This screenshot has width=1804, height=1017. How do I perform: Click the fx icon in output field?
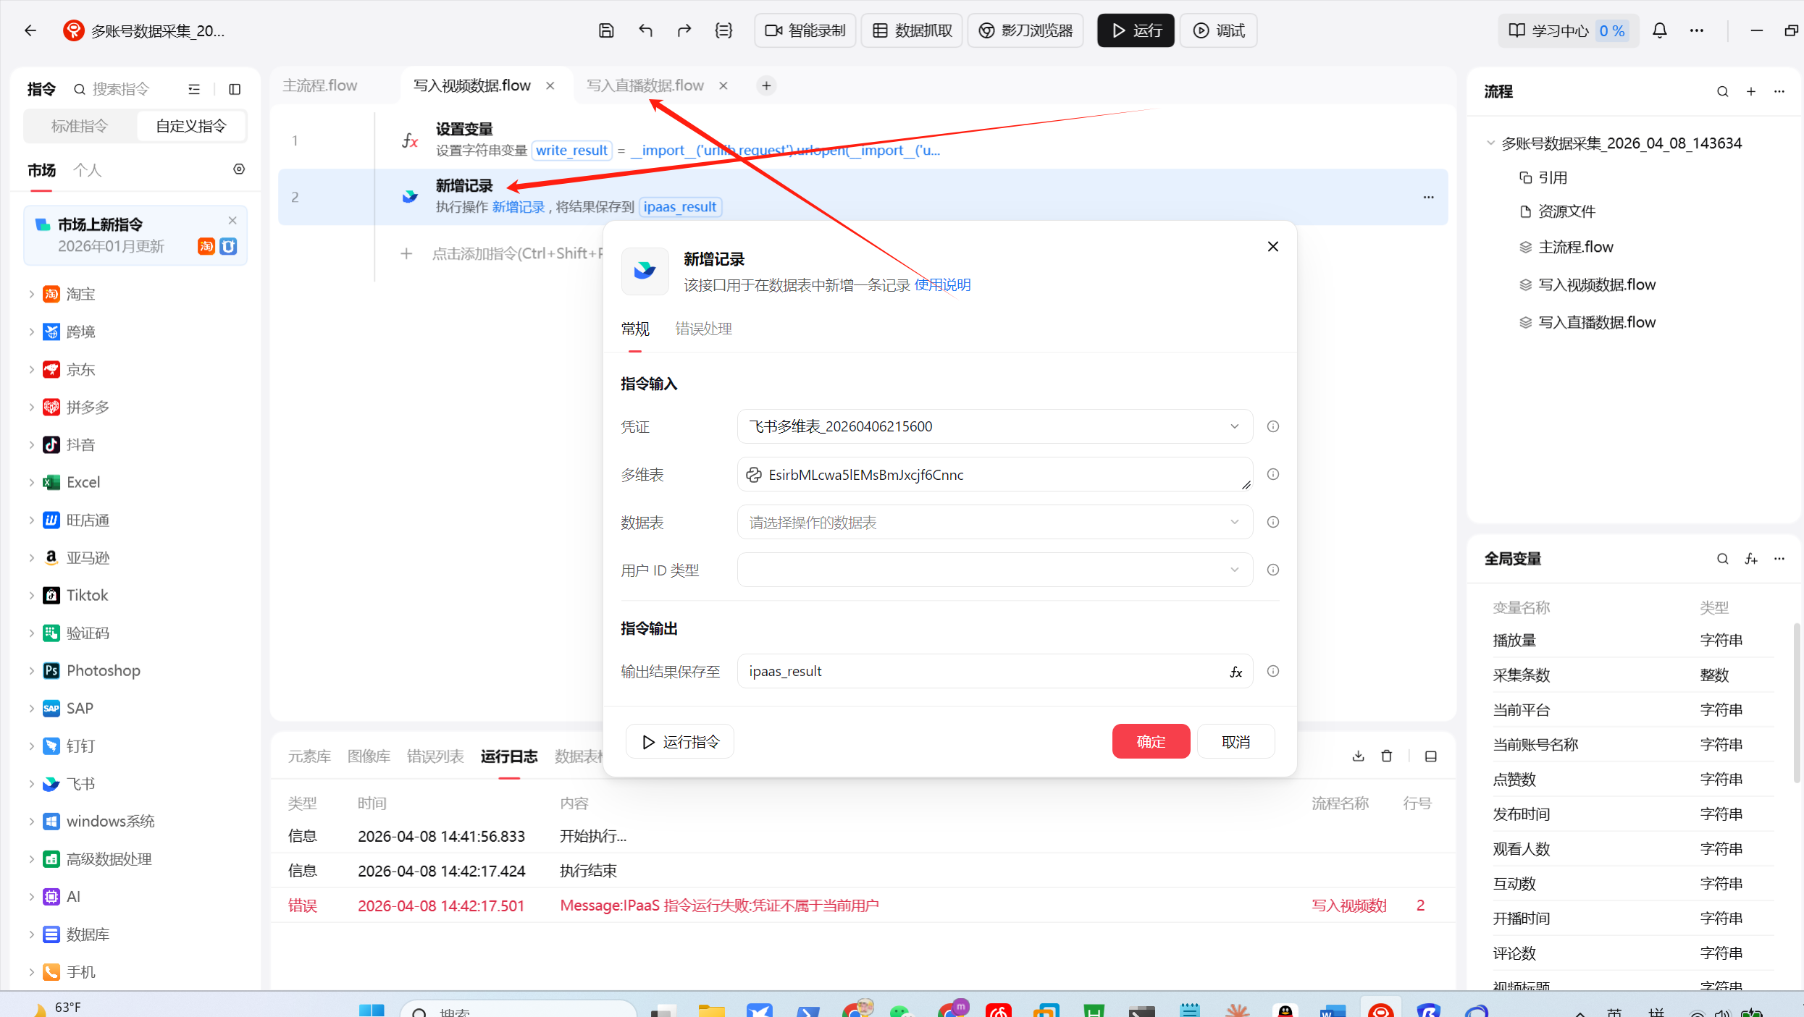pyautogui.click(x=1235, y=672)
